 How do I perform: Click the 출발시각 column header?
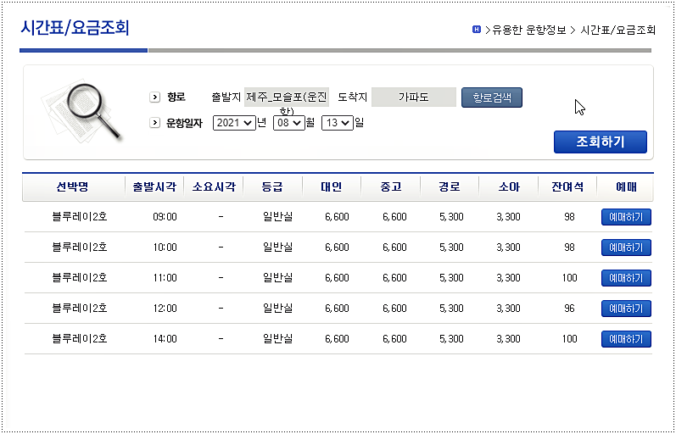[x=154, y=187]
